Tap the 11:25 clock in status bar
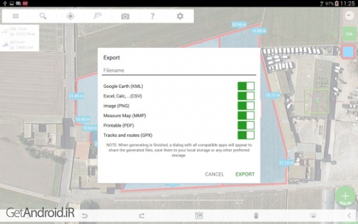This screenshot has height=224, width=358. click(348, 4)
